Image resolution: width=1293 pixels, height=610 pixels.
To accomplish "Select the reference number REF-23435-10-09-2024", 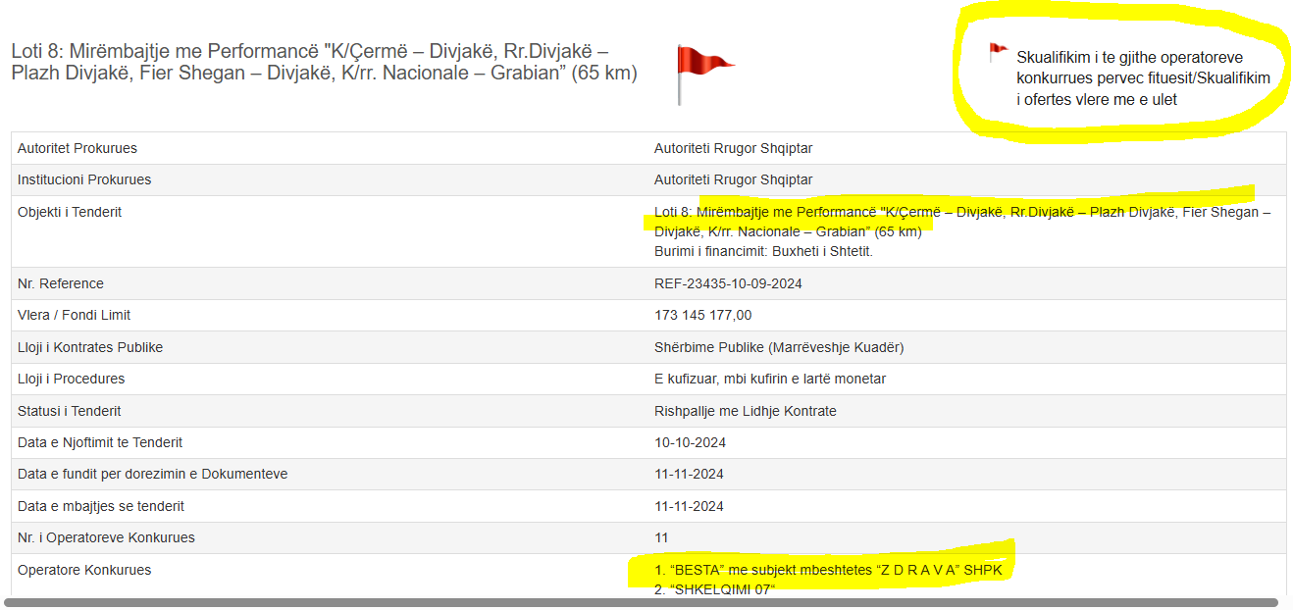I will 728,283.
